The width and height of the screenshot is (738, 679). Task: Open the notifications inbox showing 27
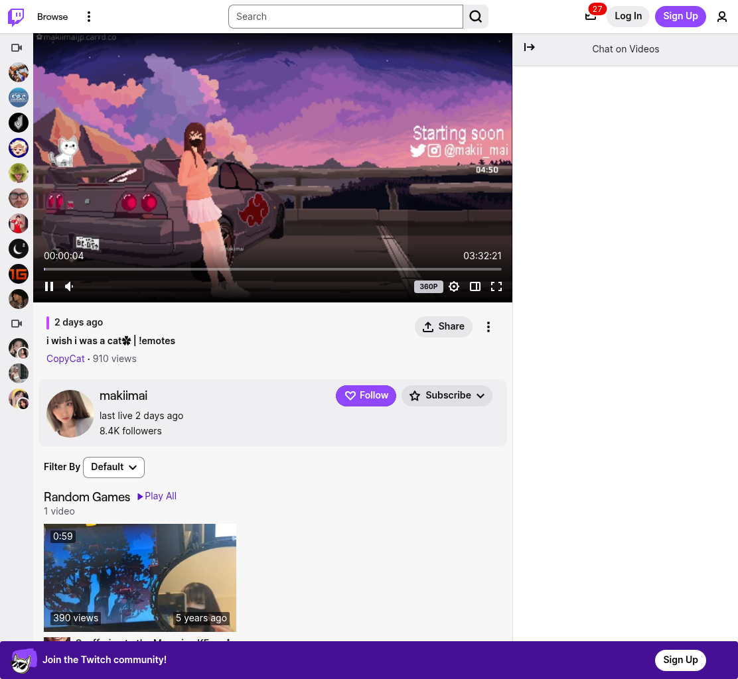(x=590, y=17)
